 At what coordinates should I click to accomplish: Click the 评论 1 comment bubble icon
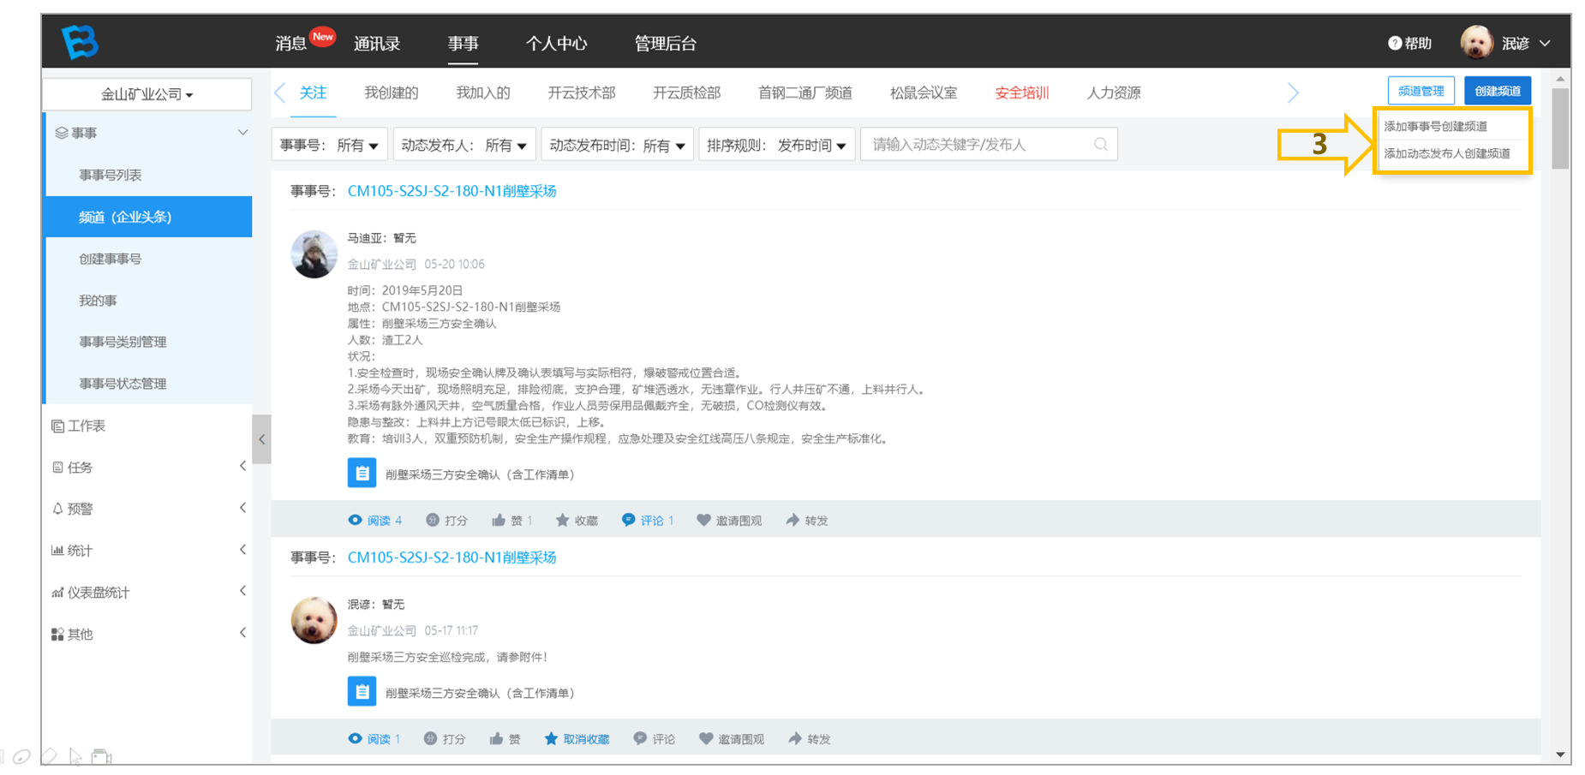(629, 520)
